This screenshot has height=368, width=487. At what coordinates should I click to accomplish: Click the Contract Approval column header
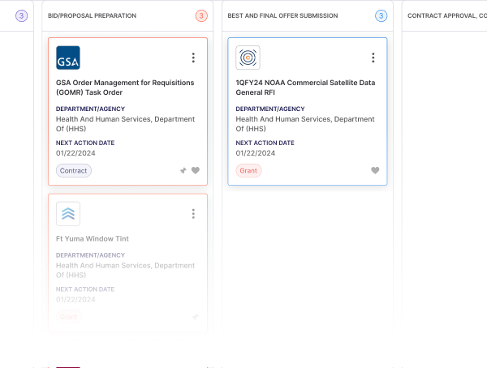tap(447, 16)
